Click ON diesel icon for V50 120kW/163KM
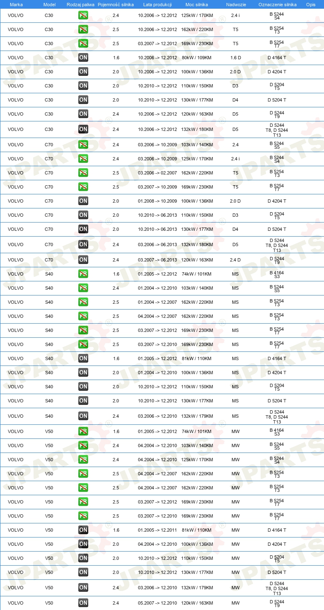 click(x=83, y=603)
